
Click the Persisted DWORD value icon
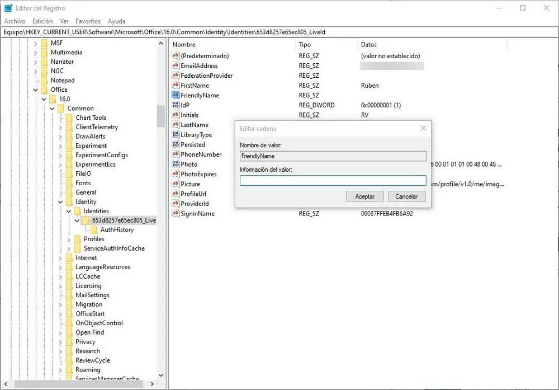[176, 144]
